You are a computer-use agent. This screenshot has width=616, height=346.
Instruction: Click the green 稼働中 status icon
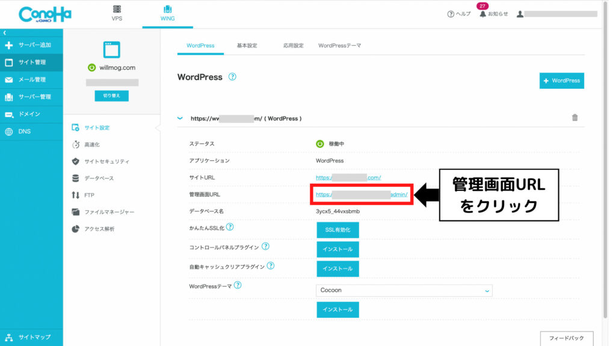tap(320, 144)
